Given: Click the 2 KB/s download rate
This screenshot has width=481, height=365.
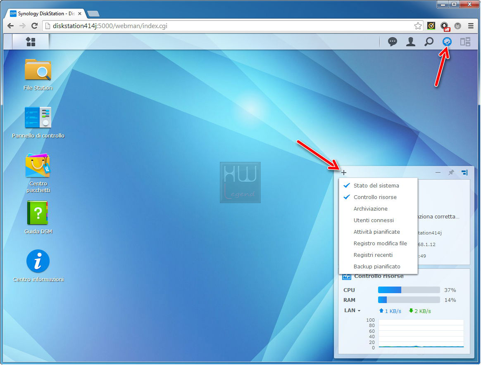Looking at the screenshot, I should (420, 311).
